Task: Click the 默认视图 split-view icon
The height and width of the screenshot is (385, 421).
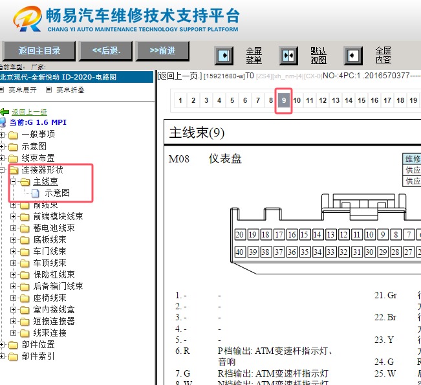Action: (x=288, y=56)
